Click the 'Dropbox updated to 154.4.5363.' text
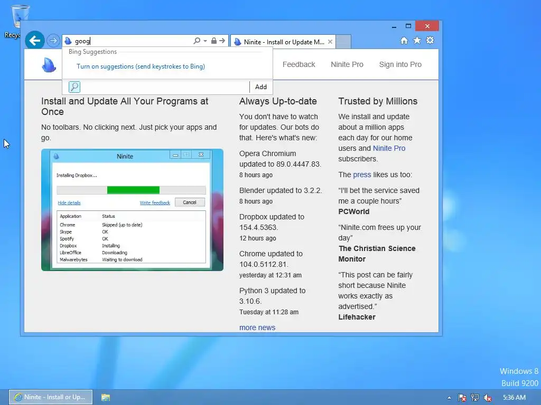The width and height of the screenshot is (541, 405). coord(272,222)
